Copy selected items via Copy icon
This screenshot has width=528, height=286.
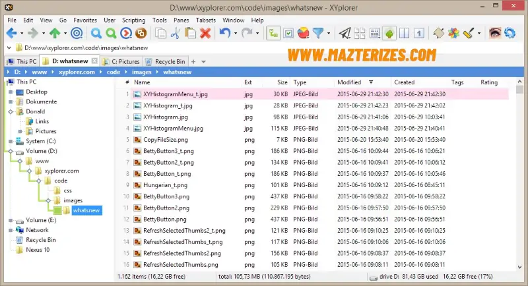[x=160, y=33]
